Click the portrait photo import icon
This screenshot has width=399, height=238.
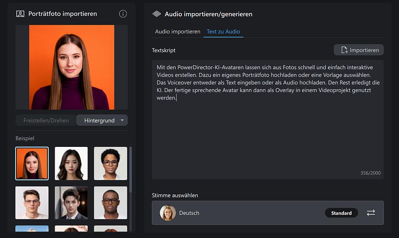click(x=20, y=14)
